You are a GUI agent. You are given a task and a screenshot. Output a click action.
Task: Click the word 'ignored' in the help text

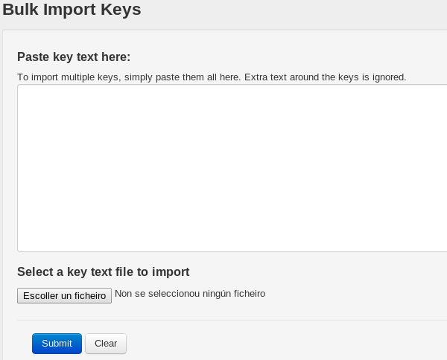coord(387,77)
